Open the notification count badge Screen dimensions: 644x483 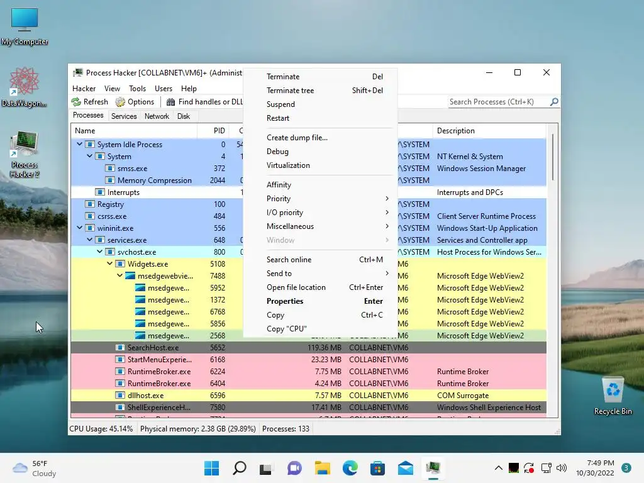(x=626, y=468)
